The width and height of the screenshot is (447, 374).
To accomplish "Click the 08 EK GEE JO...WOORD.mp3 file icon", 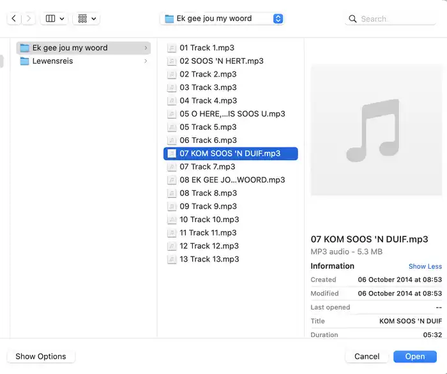I will (171, 180).
